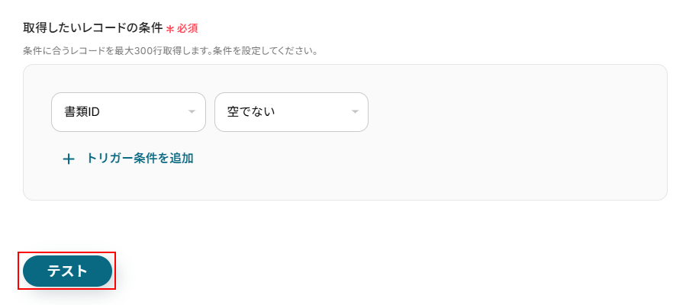
Task: Click the red asterisk required marker
Action: click(170, 29)
